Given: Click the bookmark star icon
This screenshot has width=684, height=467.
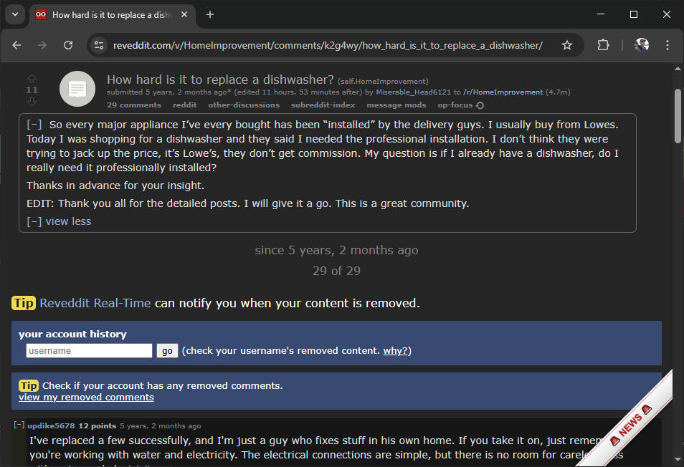Looking at the screenshot, I should [x=567, y=45].
